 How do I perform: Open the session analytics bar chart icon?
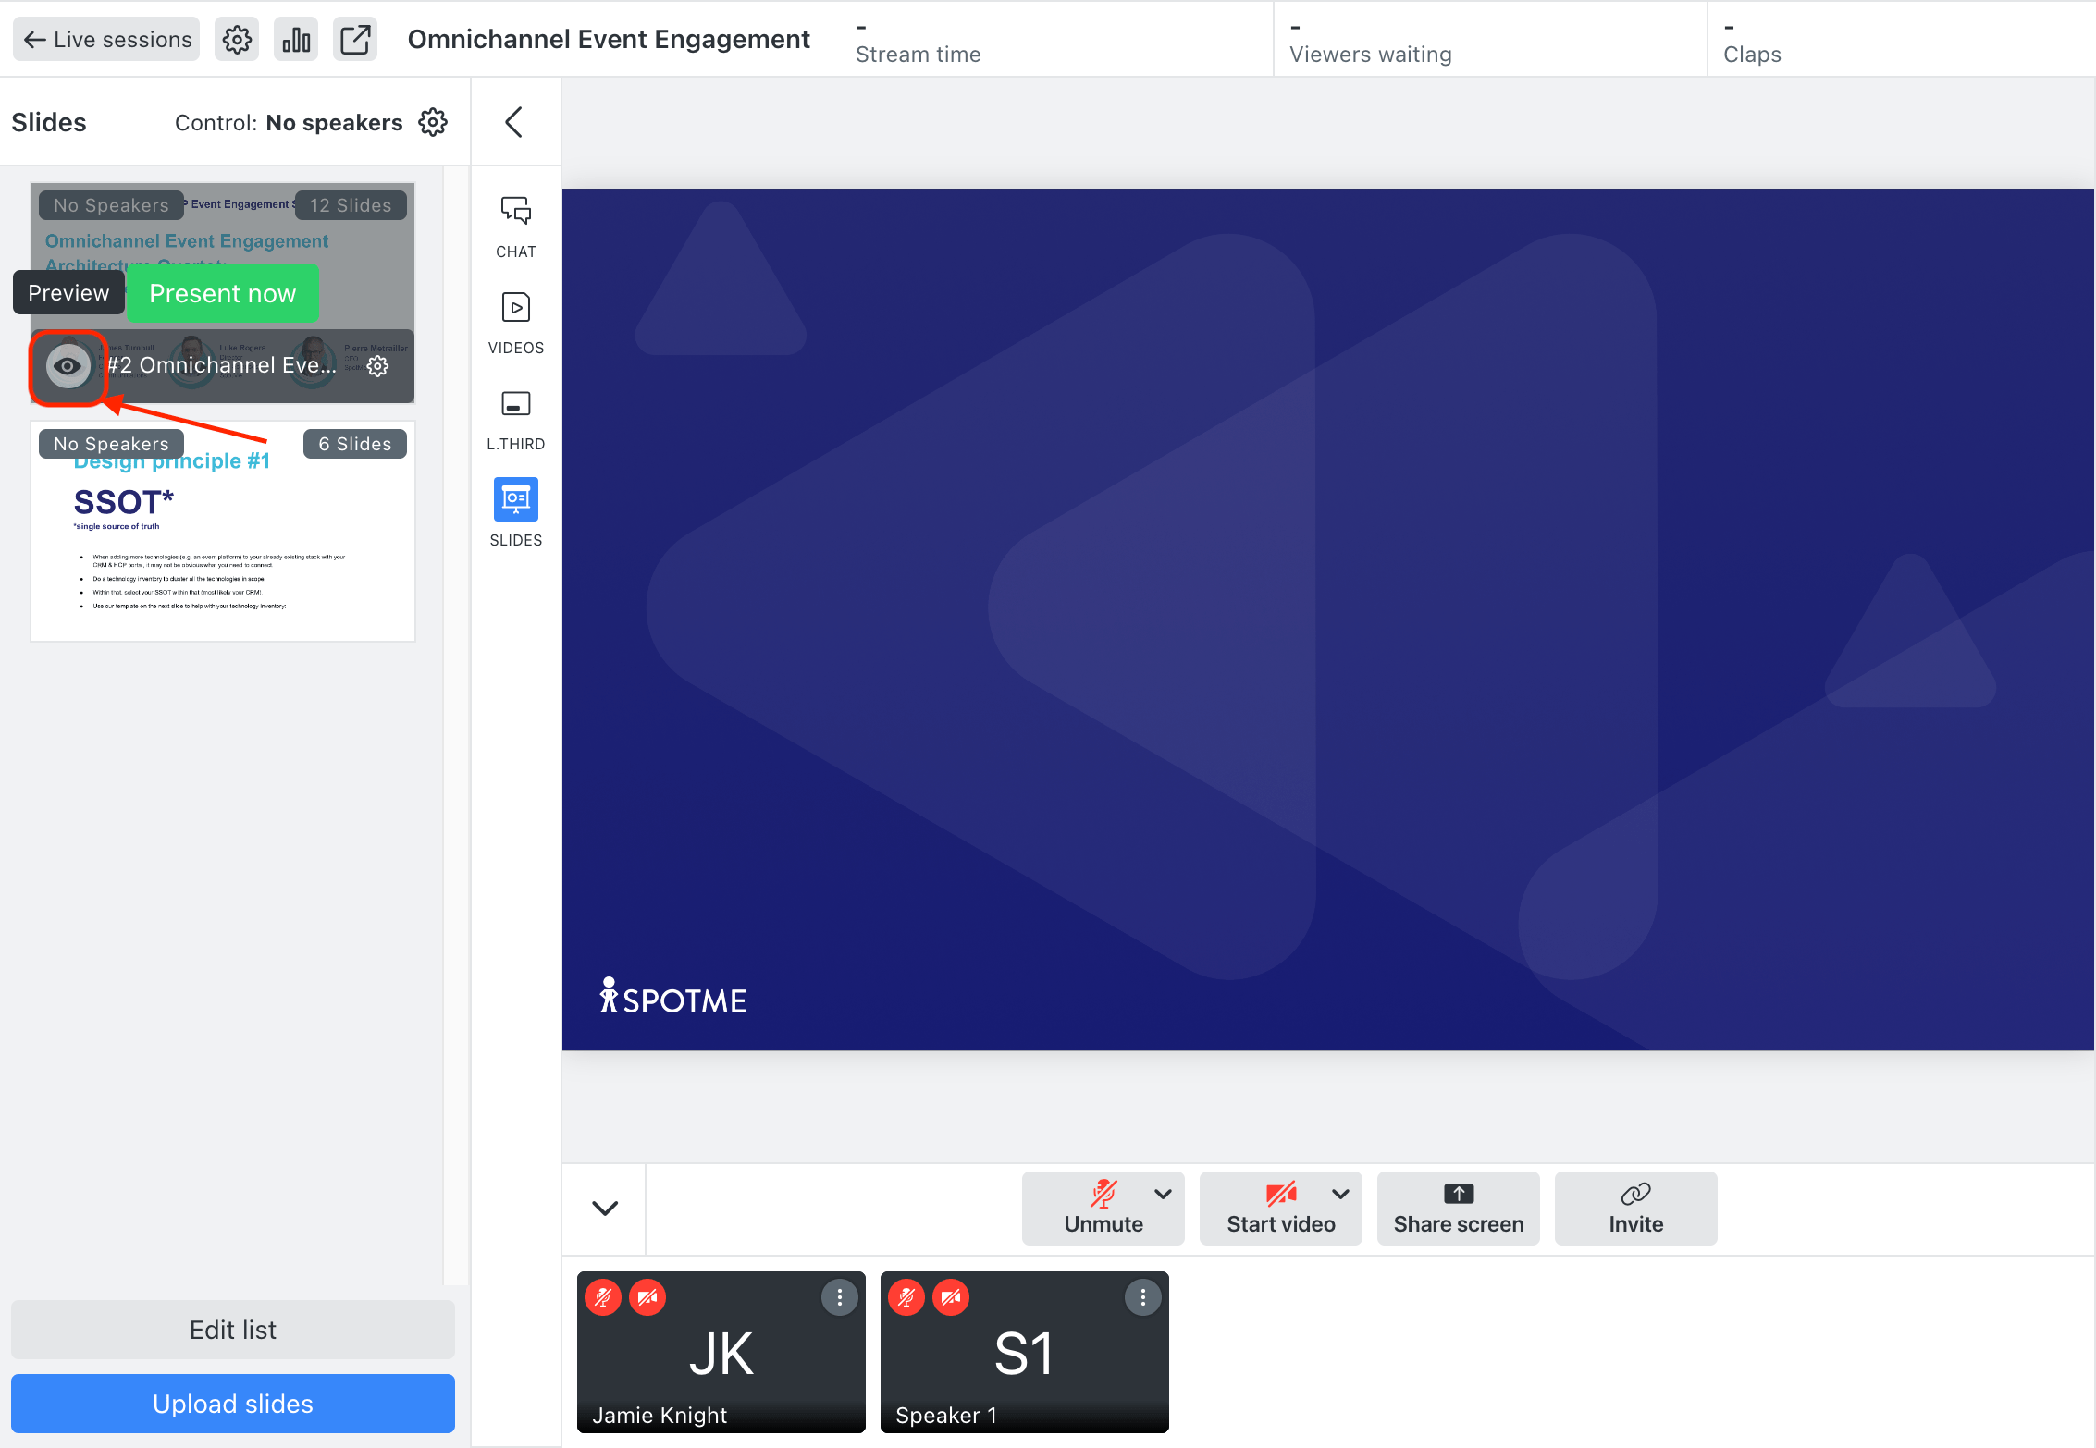(x=295, y=38)
